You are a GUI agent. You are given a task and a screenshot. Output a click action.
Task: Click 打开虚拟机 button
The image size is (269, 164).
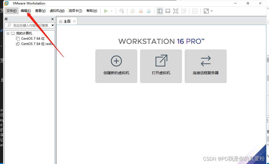click(x=161, y=66)
